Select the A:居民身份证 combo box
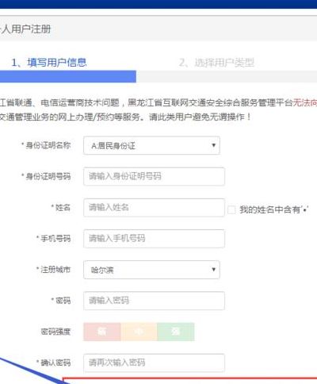Screen dimensions: 317x384 (x=151, y=145)
